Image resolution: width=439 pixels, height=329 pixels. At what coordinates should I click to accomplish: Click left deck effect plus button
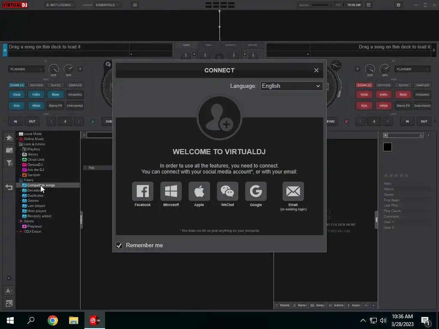tap(80, 69)
